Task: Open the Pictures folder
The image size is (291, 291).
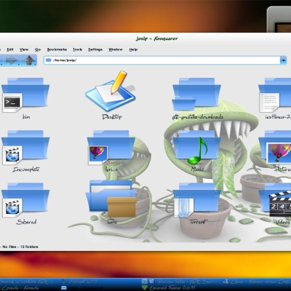Action: [275, 148]
